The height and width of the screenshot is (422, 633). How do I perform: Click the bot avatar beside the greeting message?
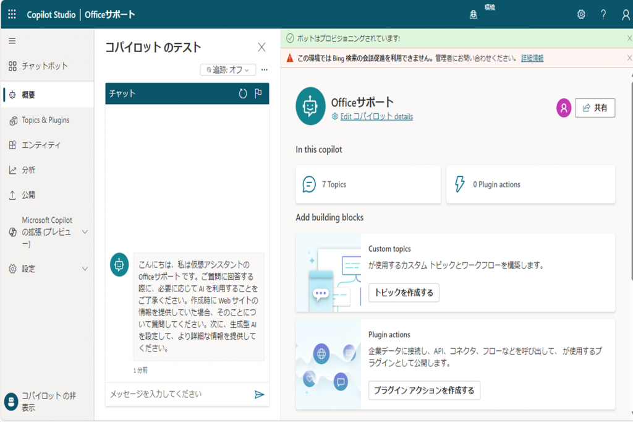pos(119,265)
